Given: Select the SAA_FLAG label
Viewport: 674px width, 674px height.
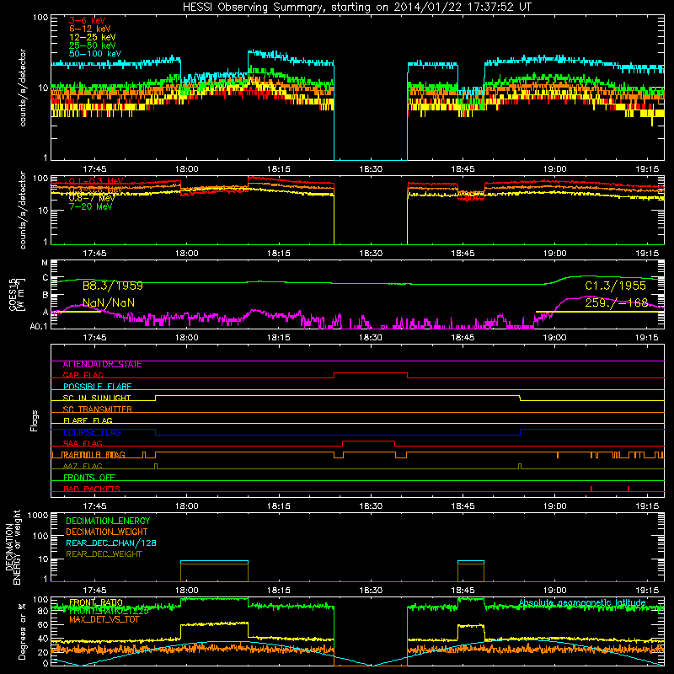Looking at the screenshot, I should pos(83,444).
